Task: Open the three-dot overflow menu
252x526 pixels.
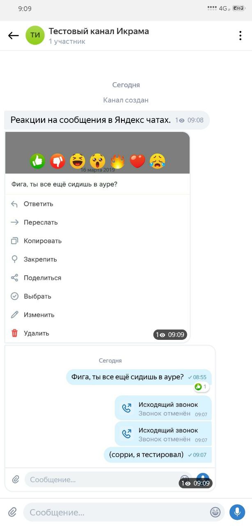Action: 240,36
